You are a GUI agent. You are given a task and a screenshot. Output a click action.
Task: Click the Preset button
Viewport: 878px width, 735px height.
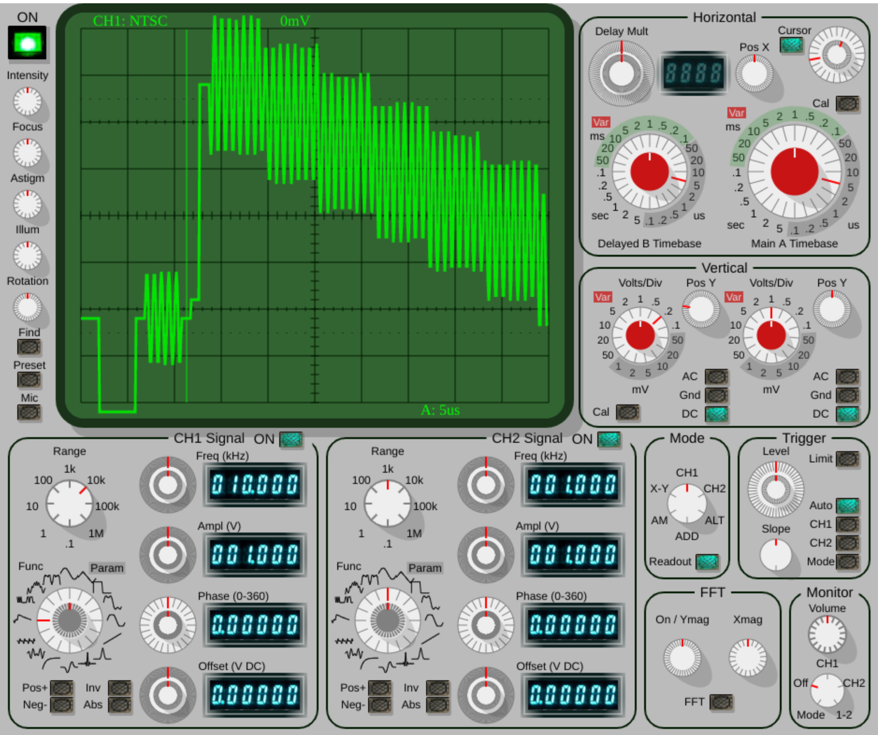(x=29, y=380)
